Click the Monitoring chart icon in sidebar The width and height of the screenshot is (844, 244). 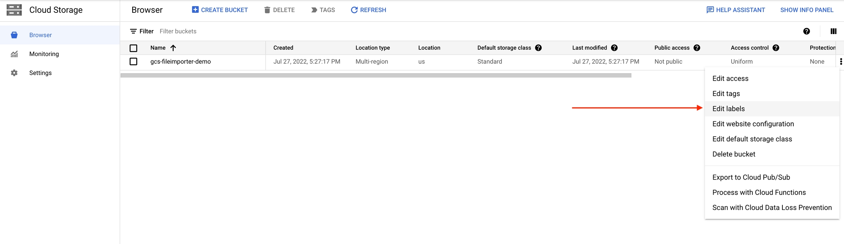(14, 54)
